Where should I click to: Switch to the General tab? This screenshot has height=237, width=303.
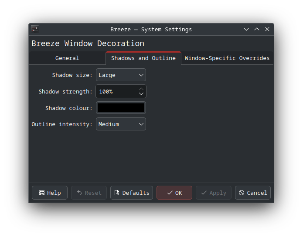(67, 58)
